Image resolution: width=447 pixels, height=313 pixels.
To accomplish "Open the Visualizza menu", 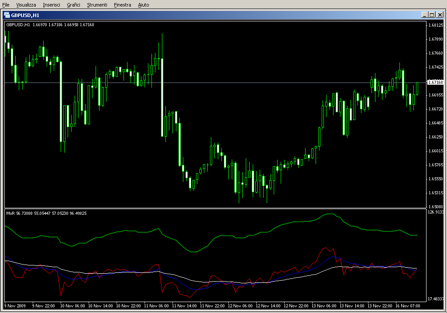I will click(x=26, y=5).
